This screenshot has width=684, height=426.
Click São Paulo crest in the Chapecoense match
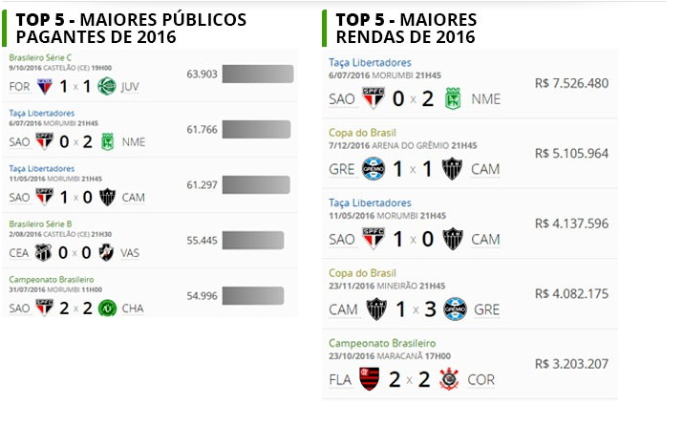pos(44,308)
